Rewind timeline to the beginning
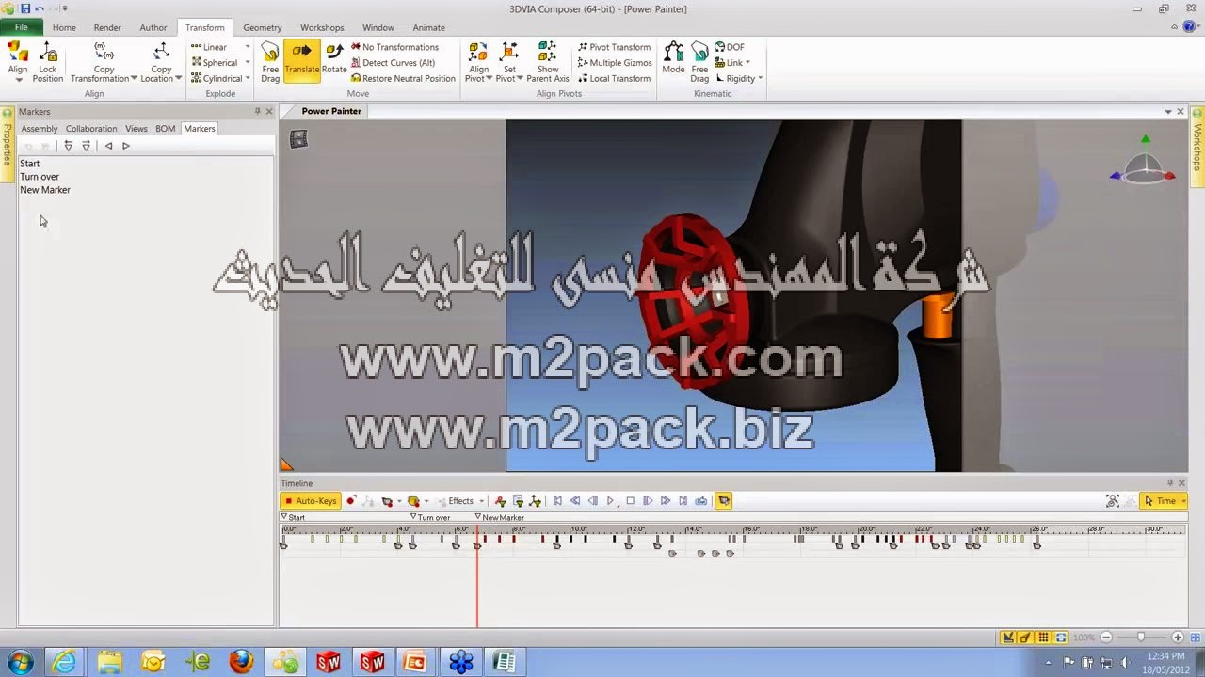 557,501
